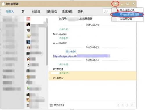The height and width of the screenshot is (110, 145).
Task: Click the 16:08:21 timestamp
Action: coord(64,38)
